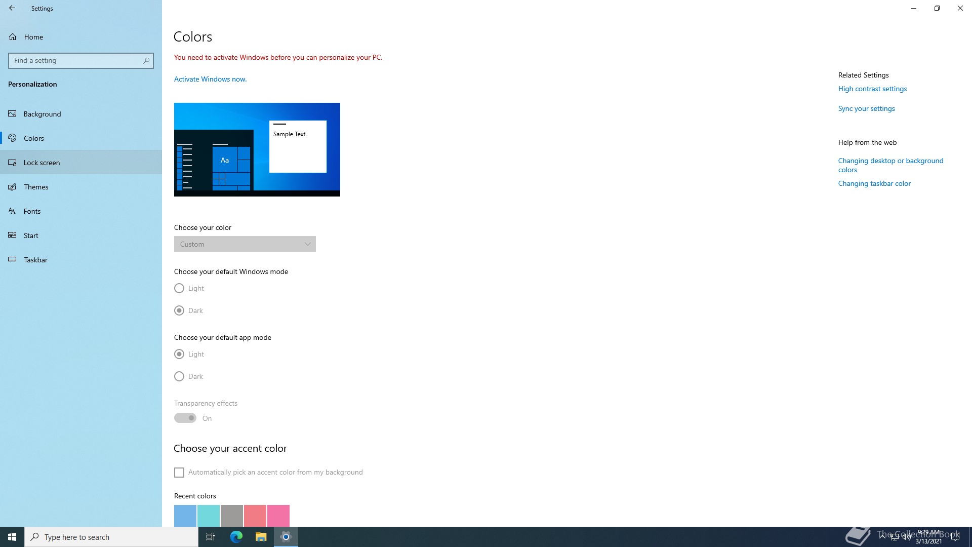The height and width of the screenshot is (547, 972).
Task: Click the Colors page heading
Action: click(x=193, y=37)
